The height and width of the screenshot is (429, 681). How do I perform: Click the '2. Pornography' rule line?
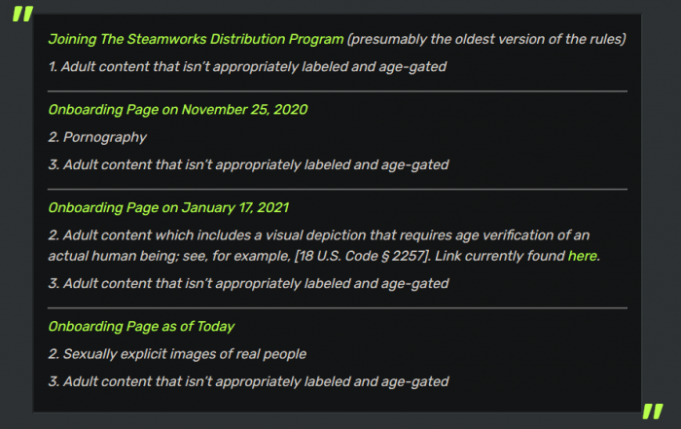click(x=97, y=137)
